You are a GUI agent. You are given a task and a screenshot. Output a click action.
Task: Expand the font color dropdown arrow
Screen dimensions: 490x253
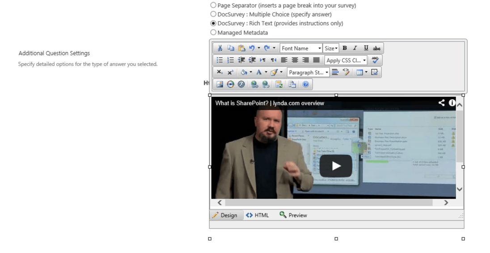pyautogui.click(x=266, y=72)
